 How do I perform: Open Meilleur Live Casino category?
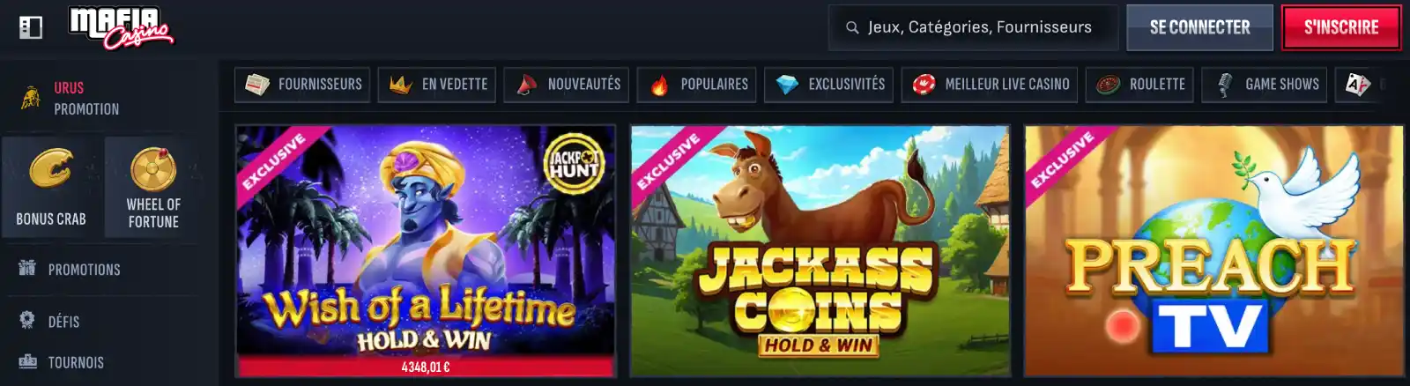pyautogui.click(x=990, y=85)
